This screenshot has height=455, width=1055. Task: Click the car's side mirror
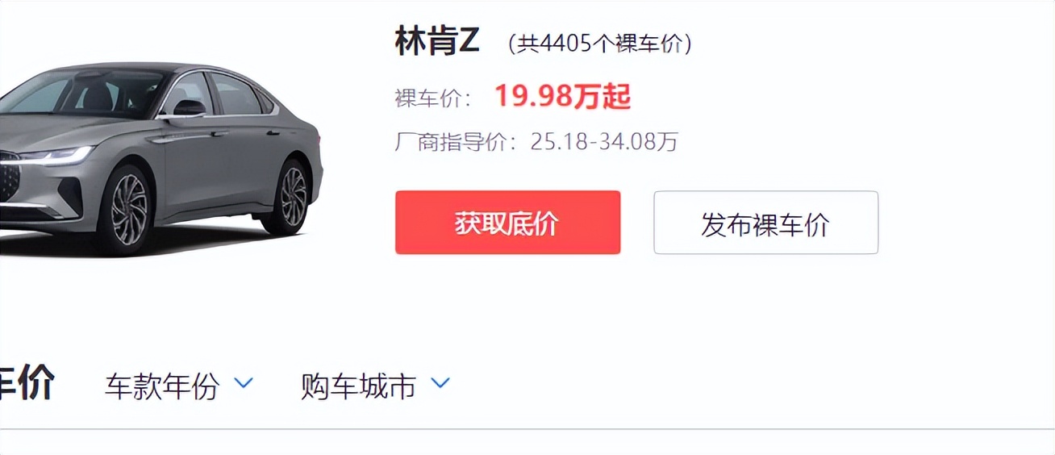point(187,109)
